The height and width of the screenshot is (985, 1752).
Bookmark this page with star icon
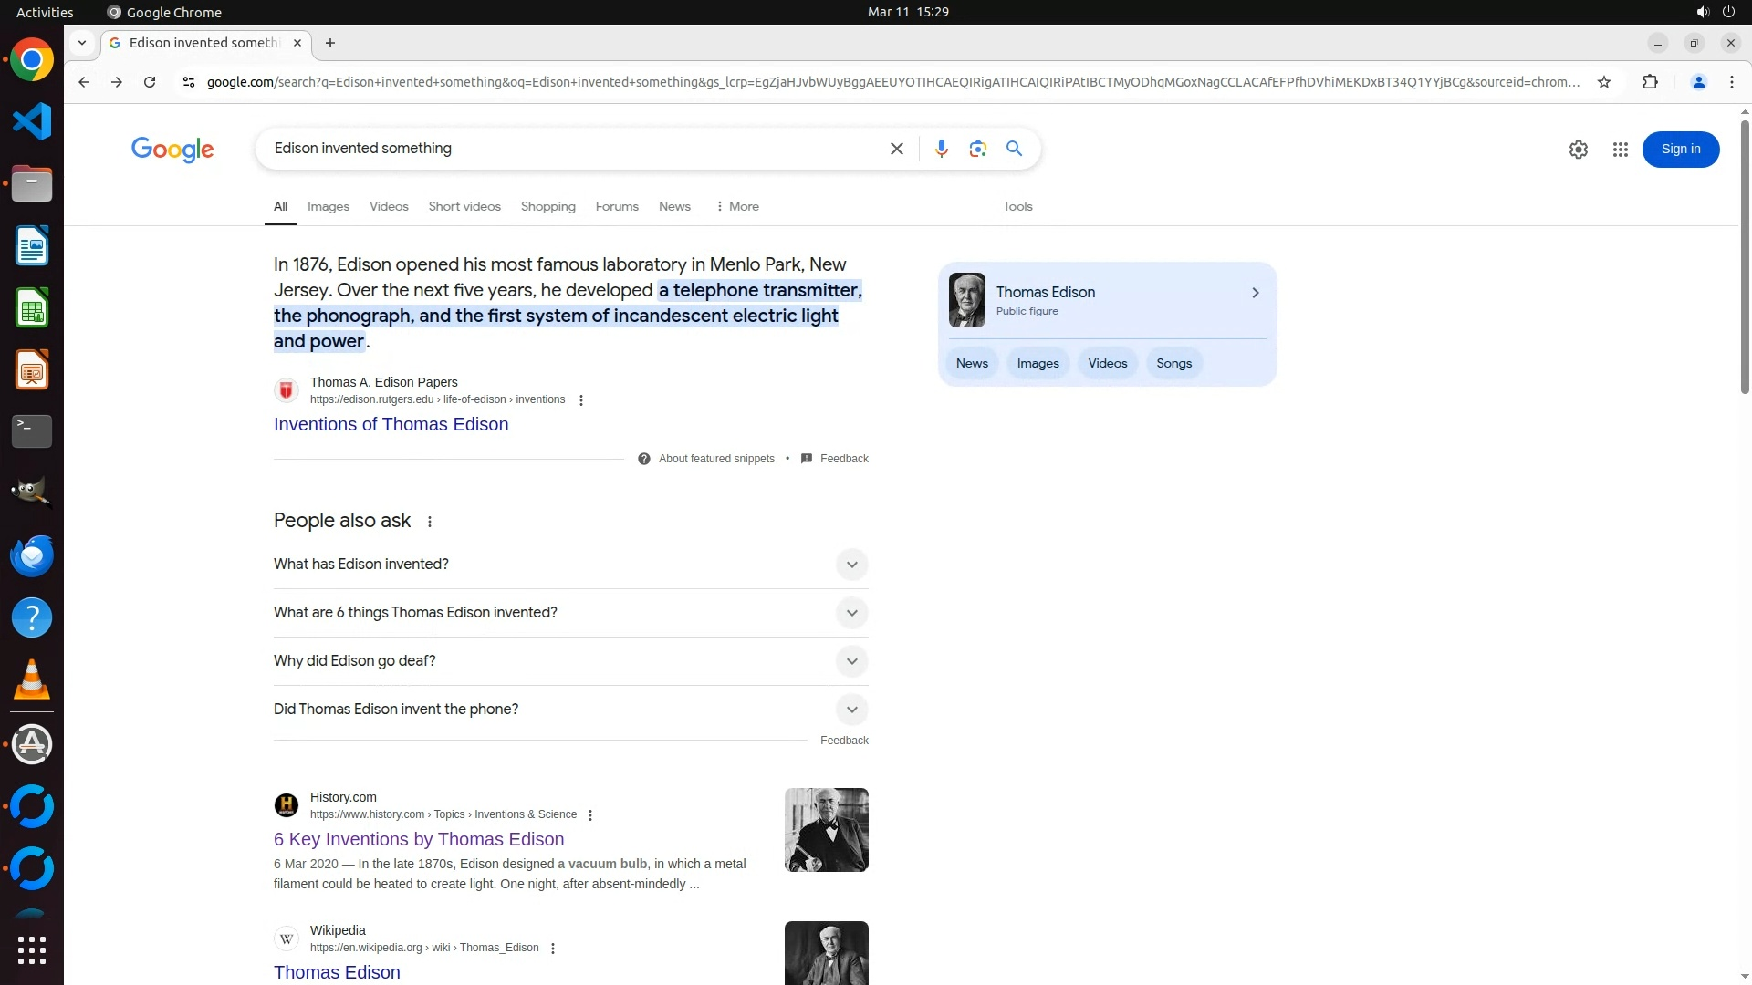(1603, 82)
